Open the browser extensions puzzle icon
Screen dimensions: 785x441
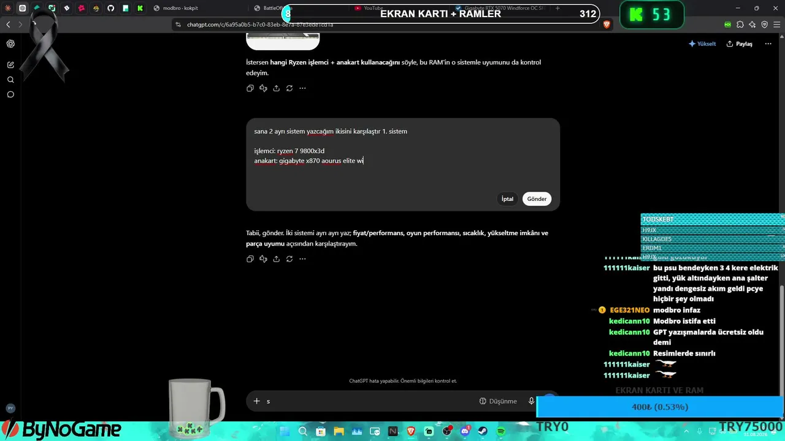pyautogui.click(x=740, y=24)
